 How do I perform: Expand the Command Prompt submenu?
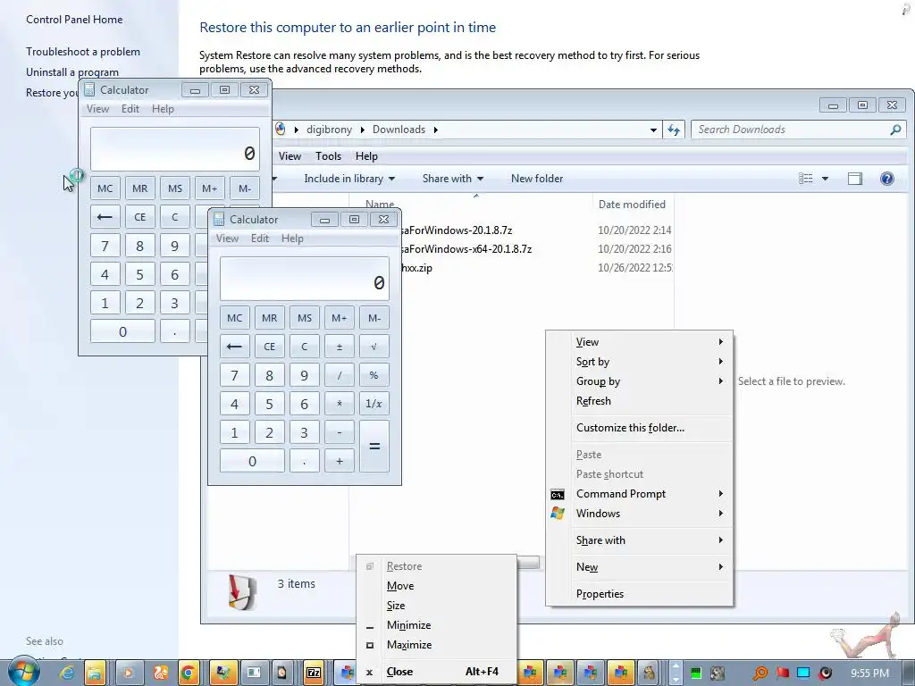point(639,494)
